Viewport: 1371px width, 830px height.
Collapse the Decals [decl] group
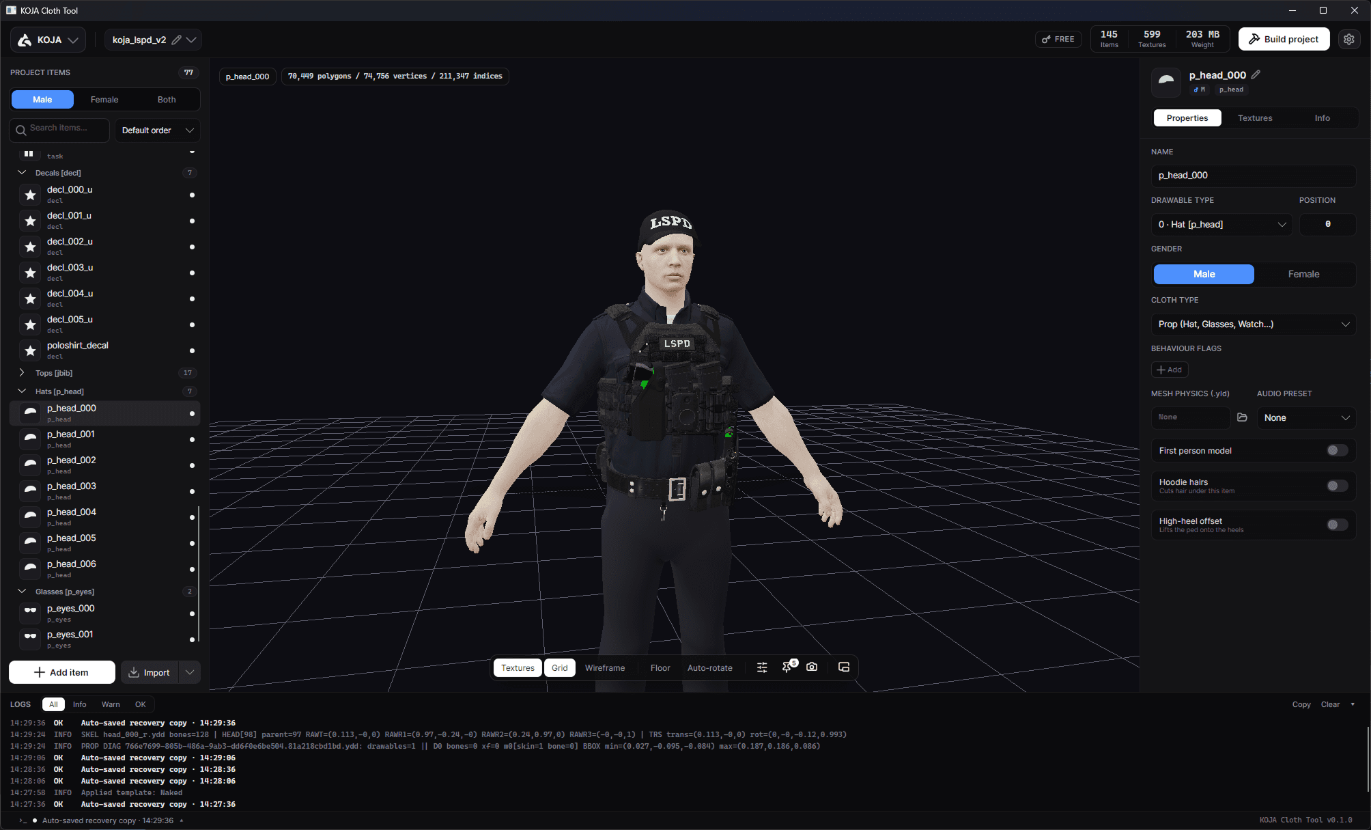[22, 173]
